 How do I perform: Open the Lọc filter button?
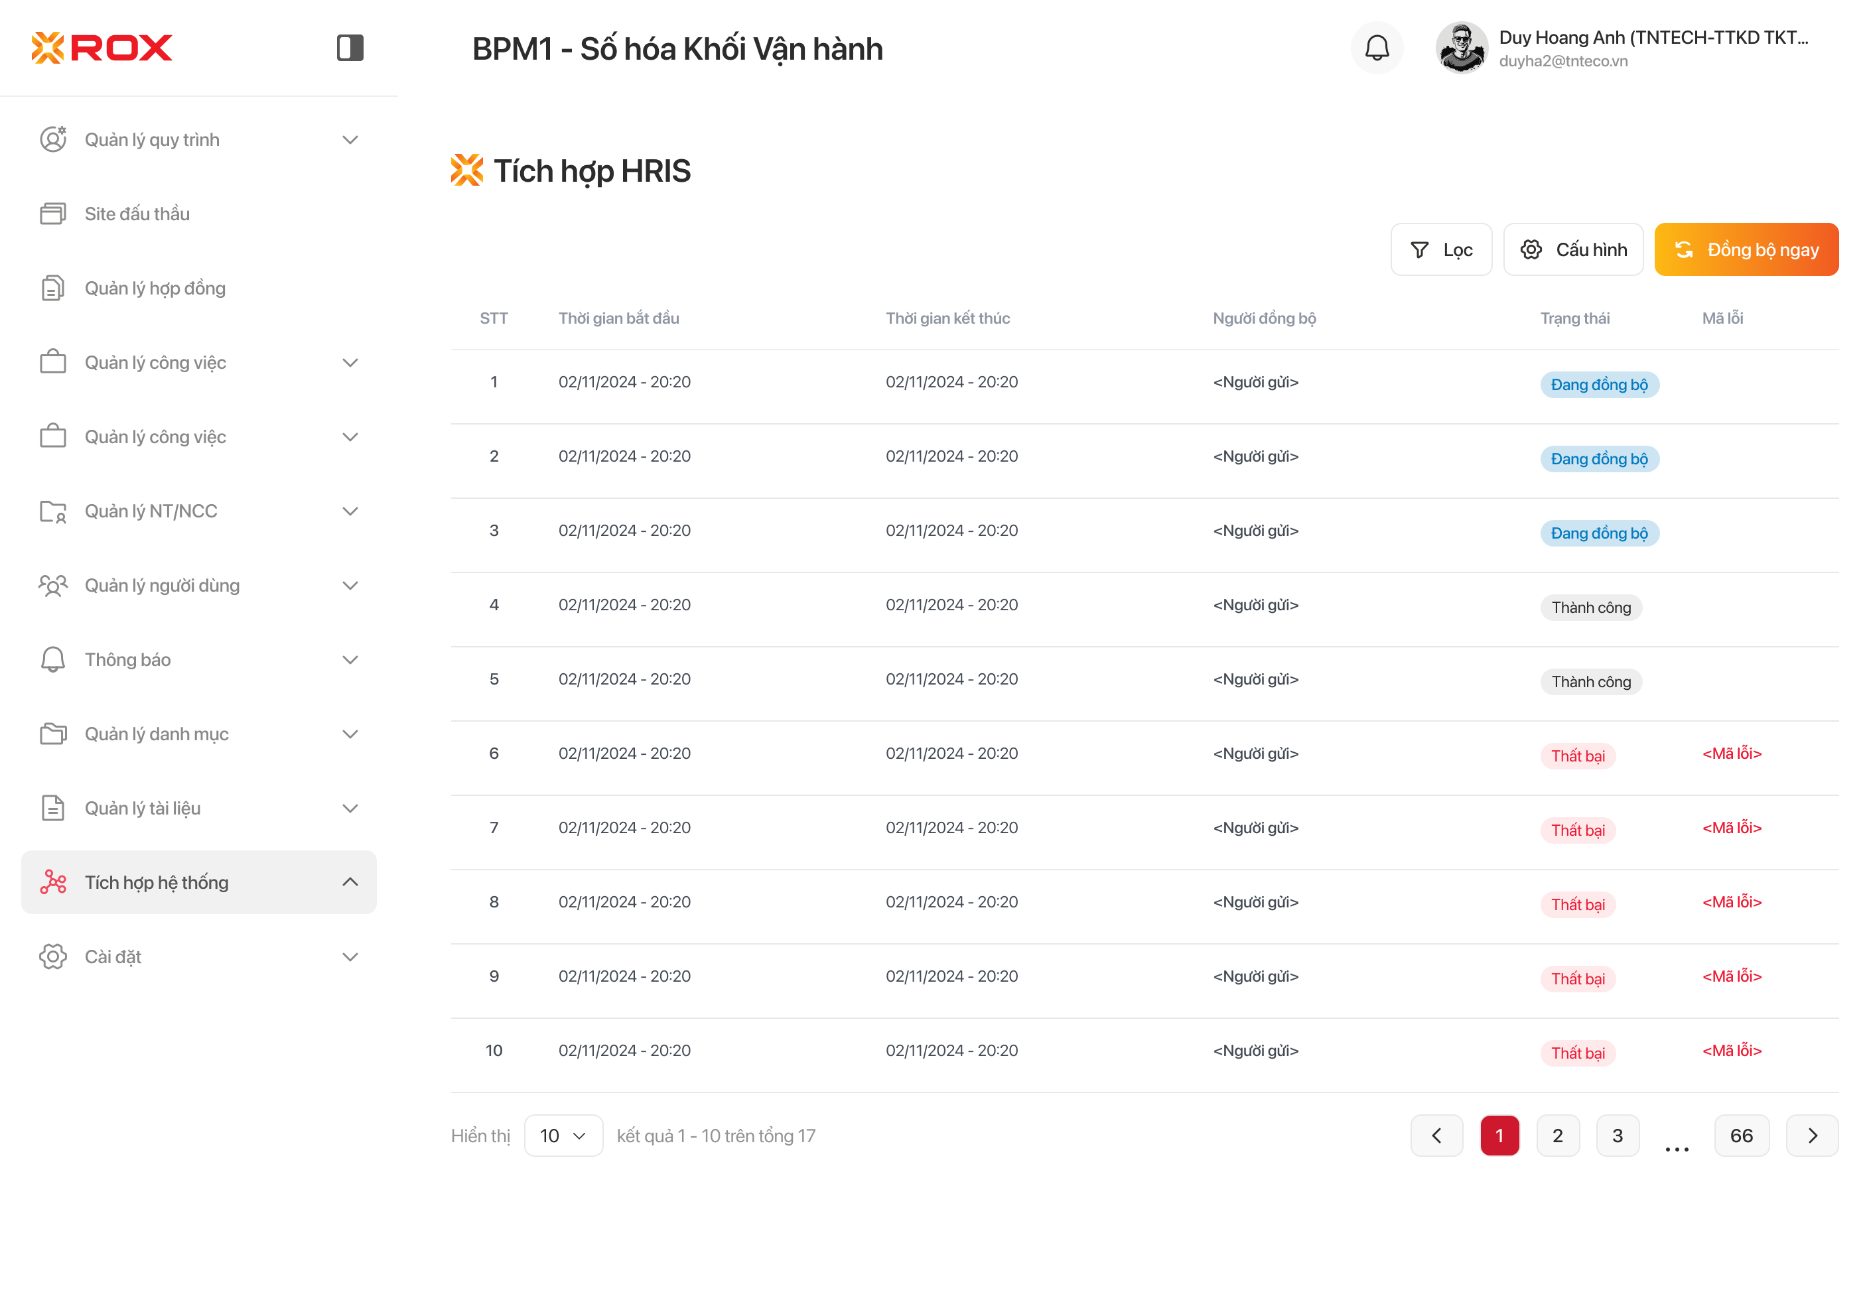point(1440,249)
